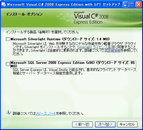Viewport: 143px width, 130px height.
Task: Click the Microsoft SQL Server 2008 Express Edition label
Action: click(73, 64)
